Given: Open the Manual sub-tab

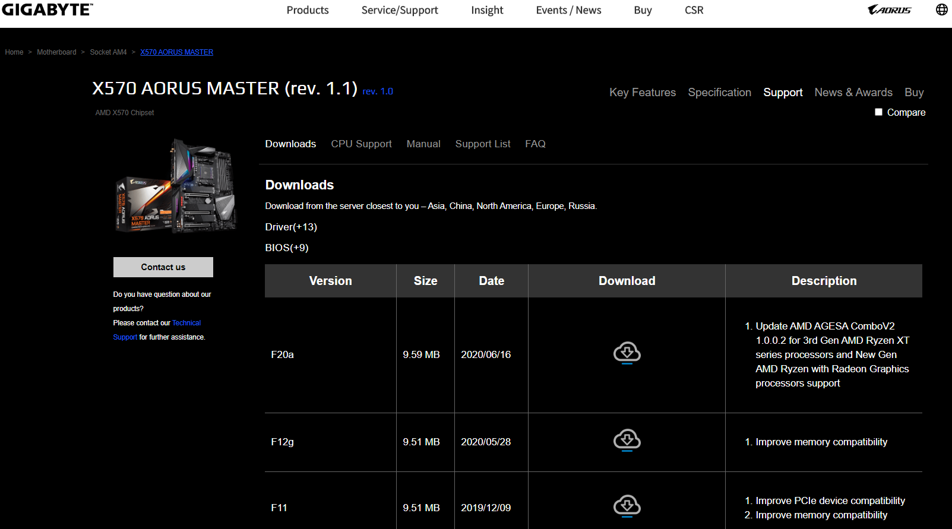Looking at the screenshot, I should pyautogui.click(x=423, y=144).
